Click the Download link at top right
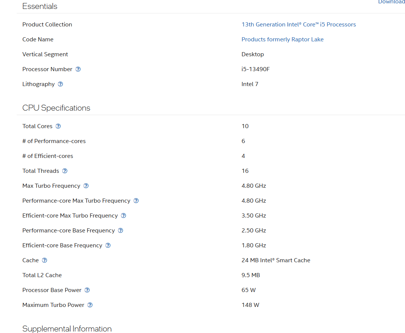 tap(391, 2)
